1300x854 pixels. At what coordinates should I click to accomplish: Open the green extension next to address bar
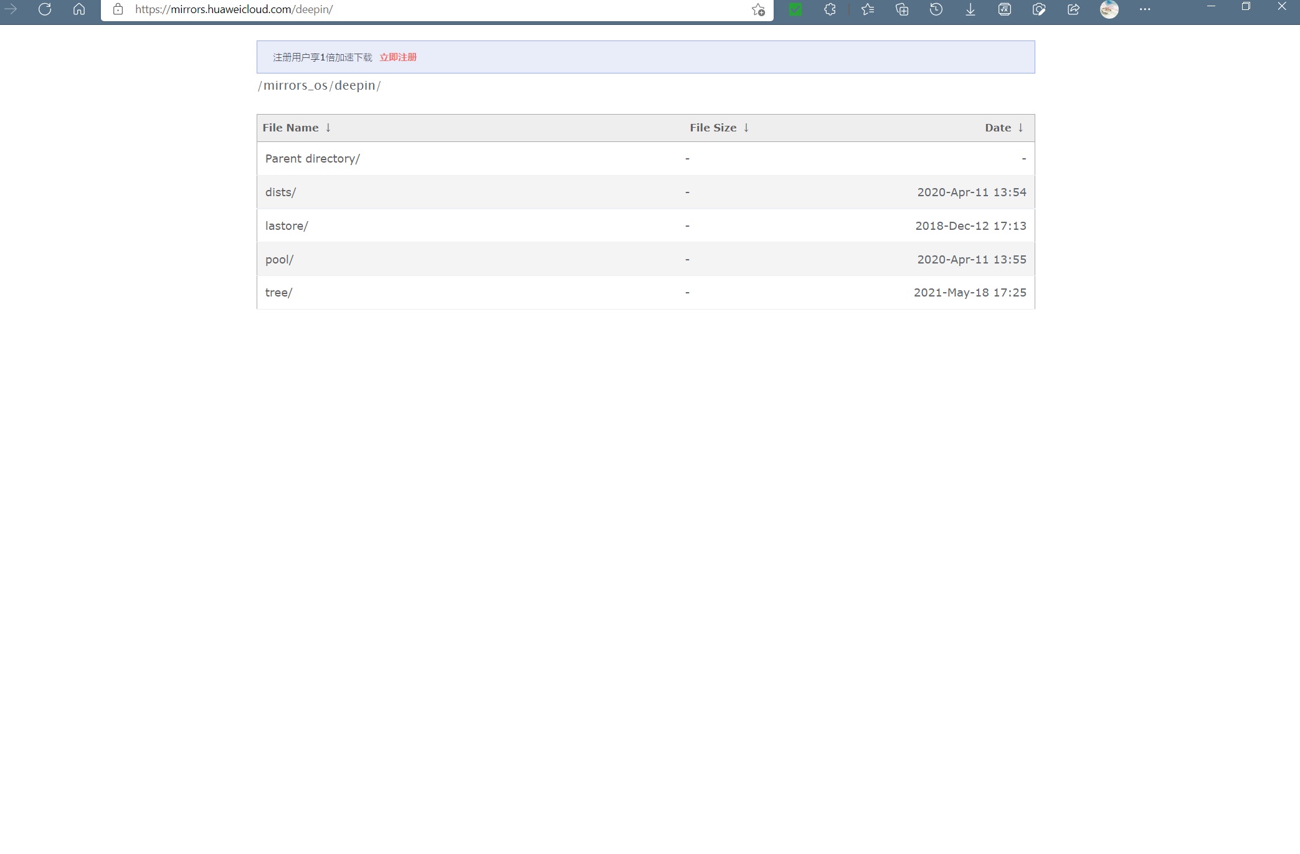point(795,9)
